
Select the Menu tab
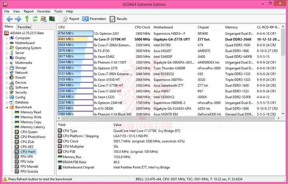(x=9, y=27)
